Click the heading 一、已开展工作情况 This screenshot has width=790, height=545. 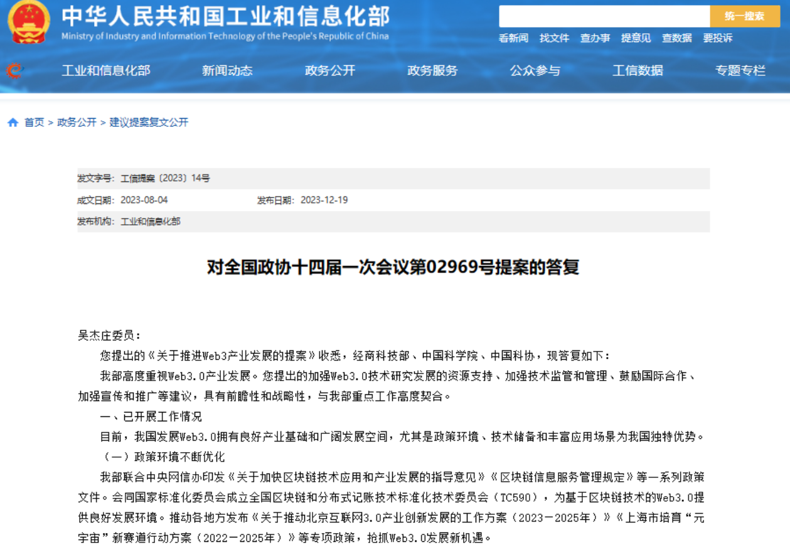(151, 417)
